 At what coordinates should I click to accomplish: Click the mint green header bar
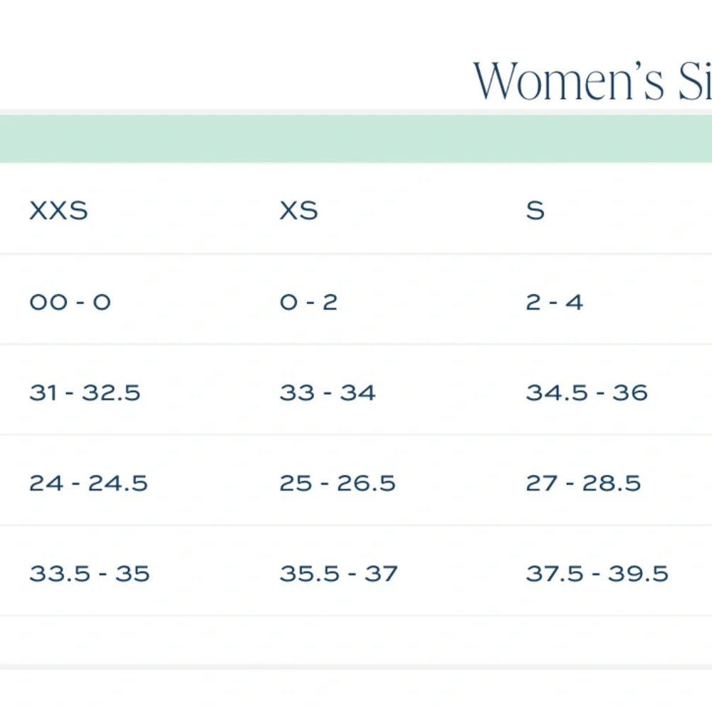coord(356,139)
